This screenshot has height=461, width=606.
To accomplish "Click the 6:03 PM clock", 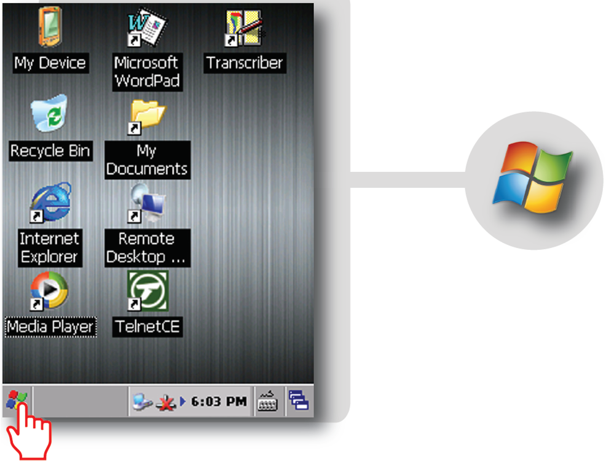I will [219, 401].
